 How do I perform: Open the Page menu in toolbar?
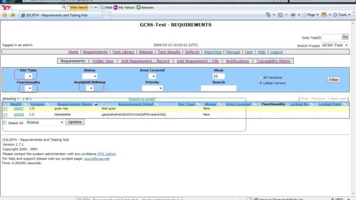pos(310,15)
